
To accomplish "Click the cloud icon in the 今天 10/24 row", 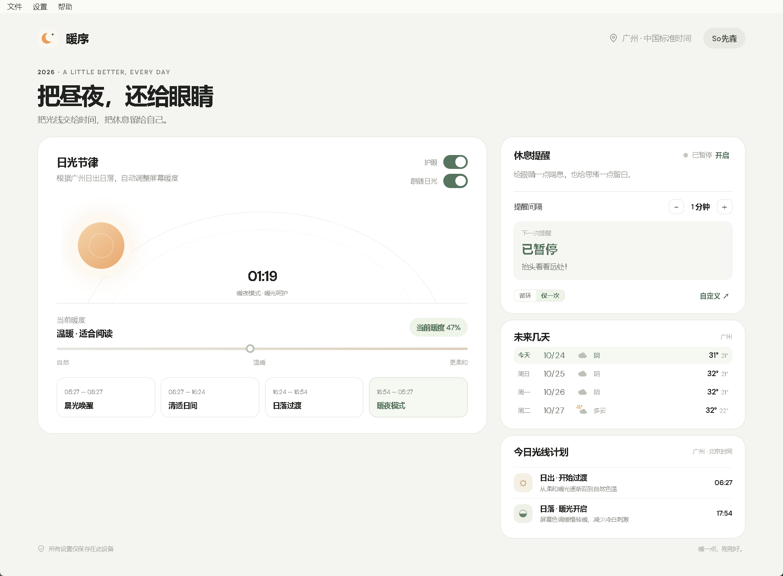I will pyautogui.click(x=582, y=355).
